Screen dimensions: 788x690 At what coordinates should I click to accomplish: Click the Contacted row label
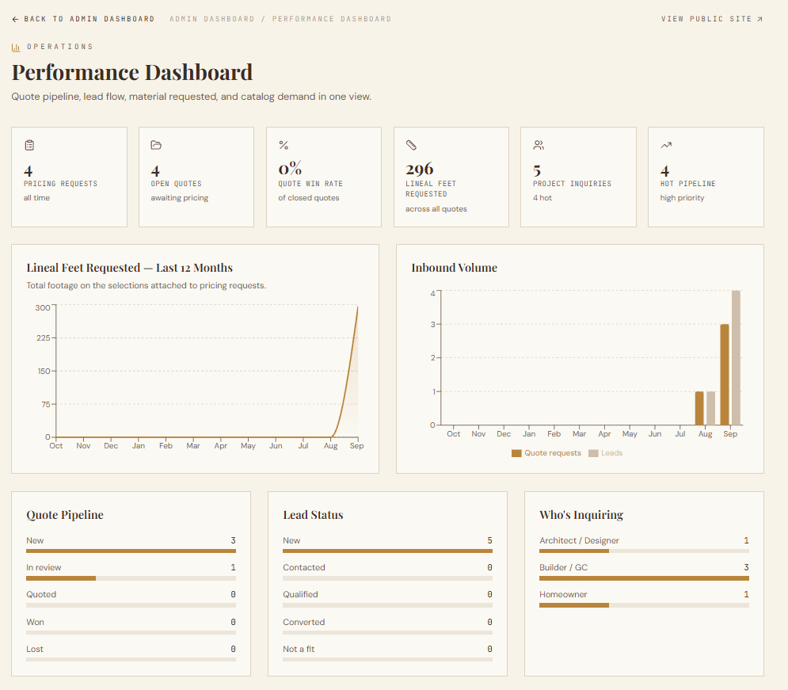coord(304,567)
